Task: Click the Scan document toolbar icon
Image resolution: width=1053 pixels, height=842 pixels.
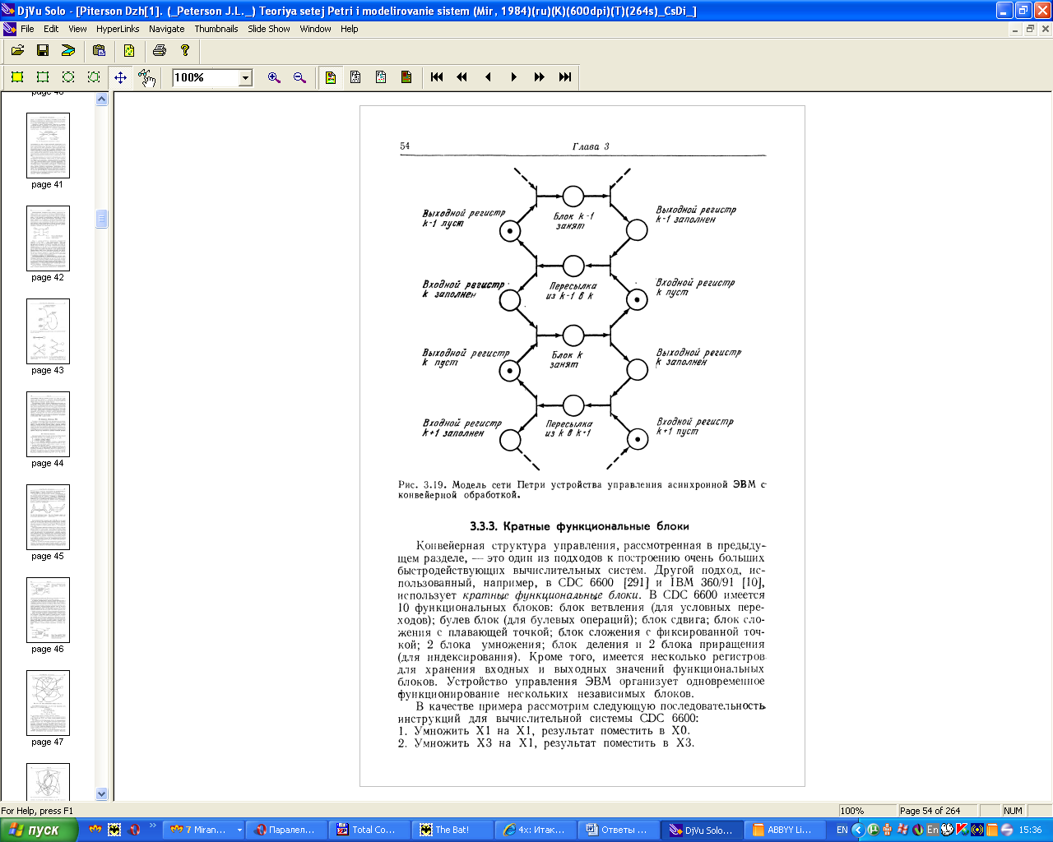Action: click(68, 51)
